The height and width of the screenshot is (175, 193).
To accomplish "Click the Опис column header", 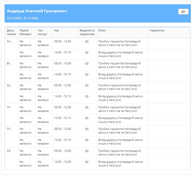I will pyautogui.click(x=102, y=30).
